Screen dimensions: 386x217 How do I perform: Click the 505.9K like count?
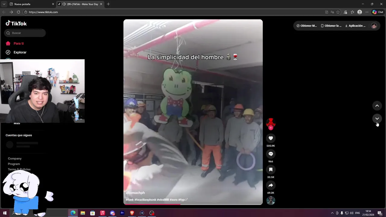[271, 146]
